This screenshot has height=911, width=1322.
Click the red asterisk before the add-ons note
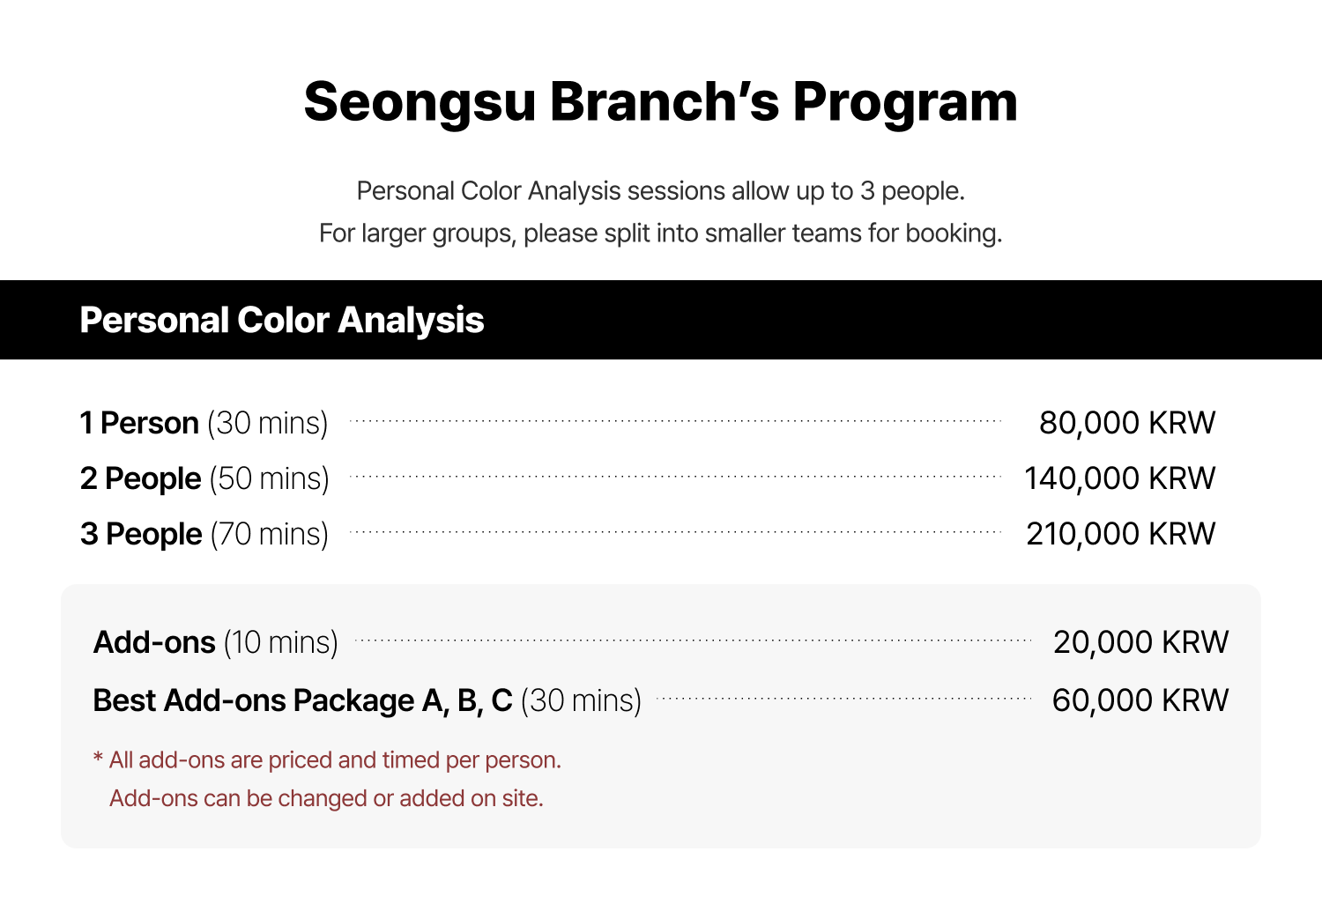[x=98, y=758]
